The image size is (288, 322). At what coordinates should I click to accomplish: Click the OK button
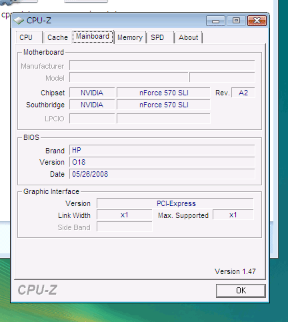pos(241,291)
